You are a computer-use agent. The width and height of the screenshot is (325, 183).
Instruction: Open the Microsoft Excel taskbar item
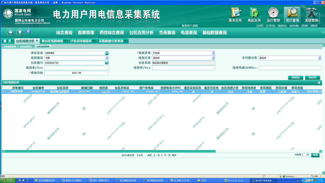(x=236, y=180)
